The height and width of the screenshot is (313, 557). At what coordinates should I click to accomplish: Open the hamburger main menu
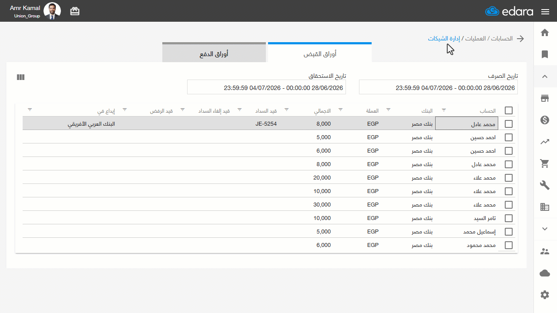tap(545, 12)
